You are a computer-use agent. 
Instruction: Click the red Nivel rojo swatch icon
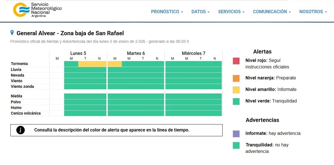(236, 61)
